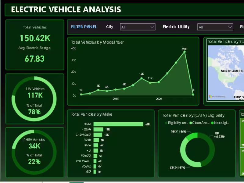The image size is (244, 183).
Task: Click the Clean Alternative legend marker
Action: click(190, 123)
